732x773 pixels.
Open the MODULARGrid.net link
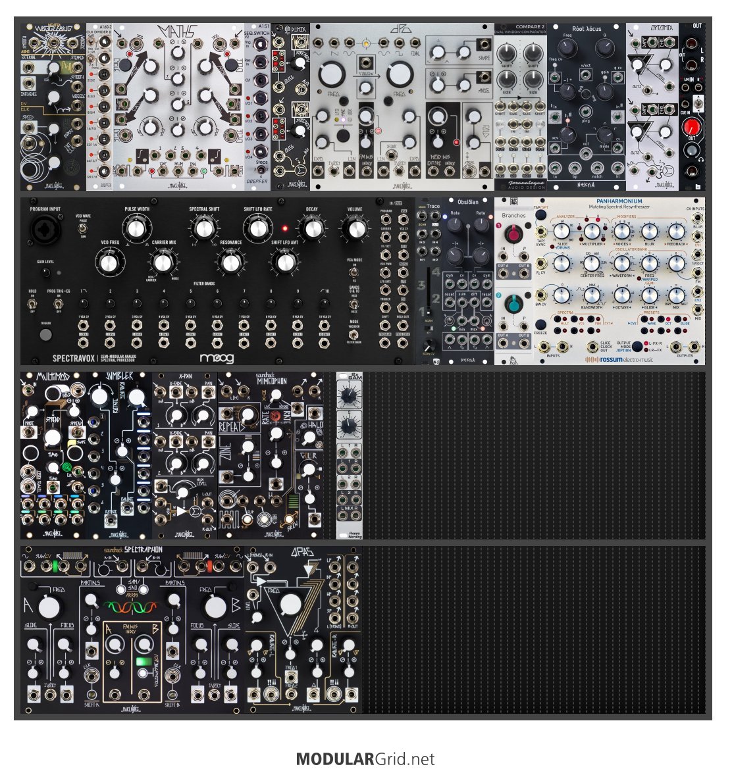pos(365,759)
